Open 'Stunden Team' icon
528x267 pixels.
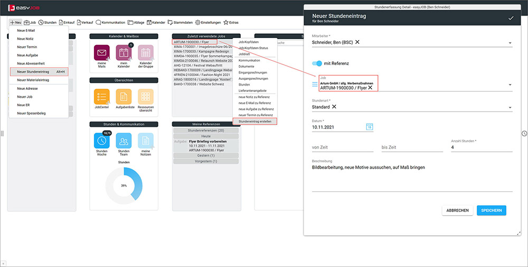[124, 141]
